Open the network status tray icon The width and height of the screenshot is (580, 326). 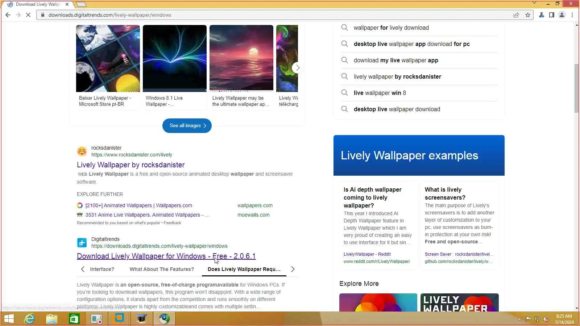[537, 319]
